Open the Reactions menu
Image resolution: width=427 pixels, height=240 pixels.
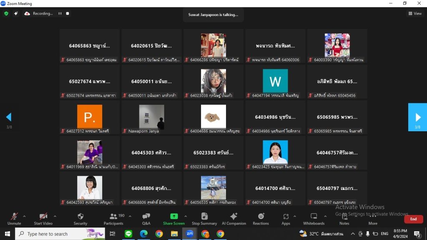pos(261,219)
